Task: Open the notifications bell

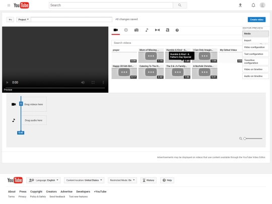Action: (x=253, y=5)
